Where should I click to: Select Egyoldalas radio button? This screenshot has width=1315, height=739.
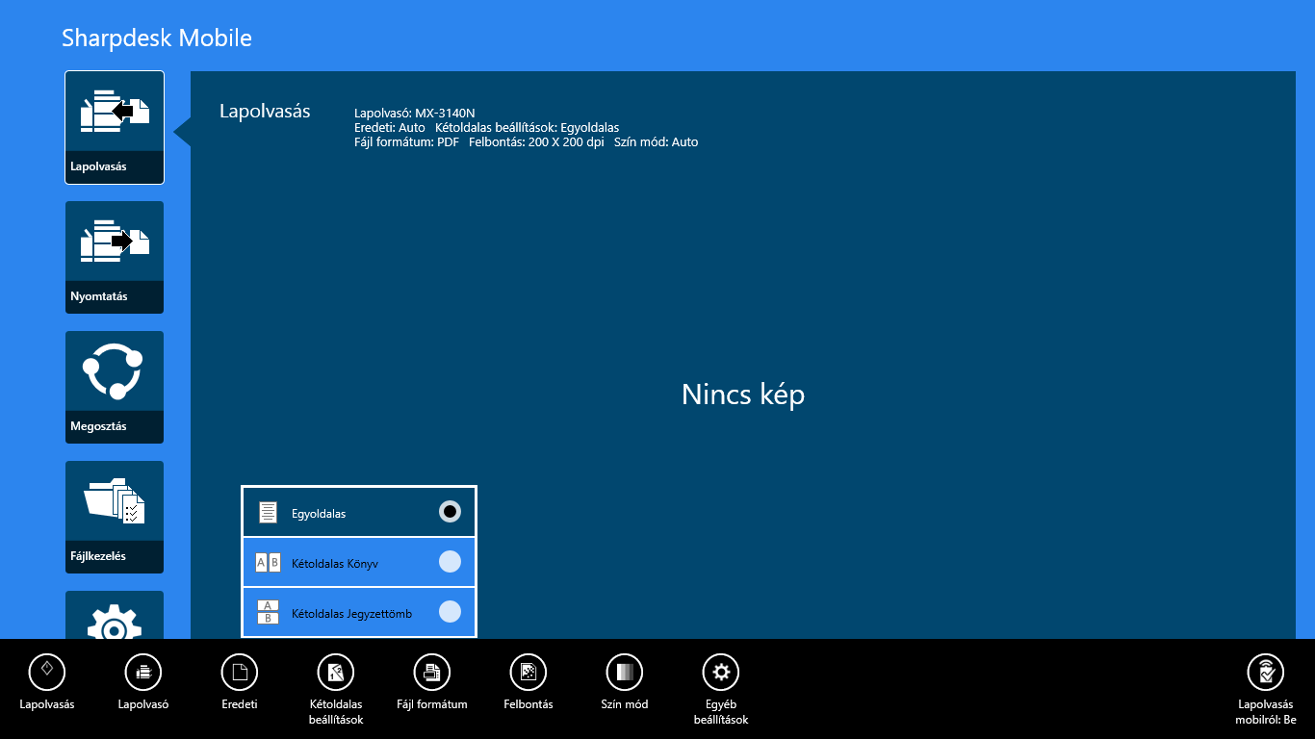[x=450, y=512]
